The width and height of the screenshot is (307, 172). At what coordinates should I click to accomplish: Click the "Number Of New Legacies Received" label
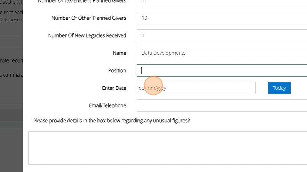coord(87,35)
